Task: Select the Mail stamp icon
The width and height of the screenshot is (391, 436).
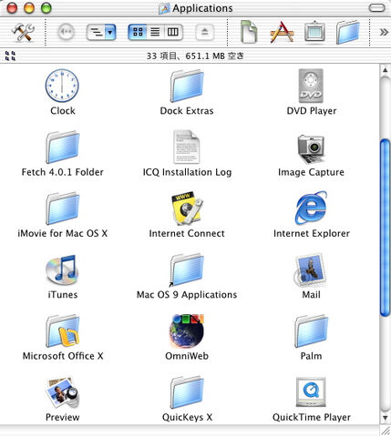Action: [311, 270]
